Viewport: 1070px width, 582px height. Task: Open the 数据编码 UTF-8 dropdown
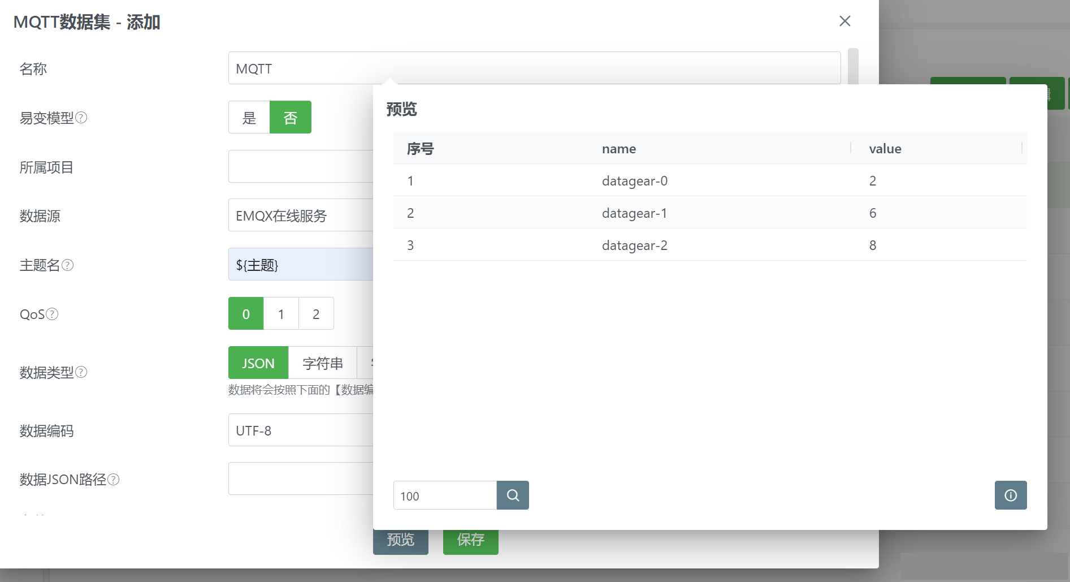tap(301, 430)
